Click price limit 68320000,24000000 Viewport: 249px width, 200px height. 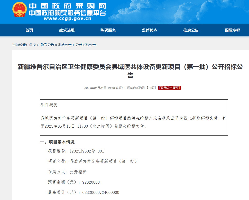(101, 192)
